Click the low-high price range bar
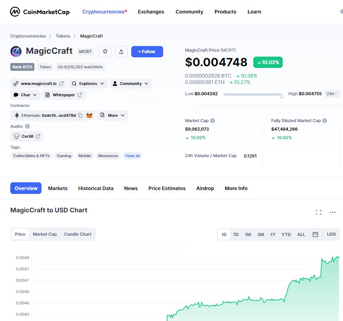The image size is (343, 321). click(x=253, y=94)
